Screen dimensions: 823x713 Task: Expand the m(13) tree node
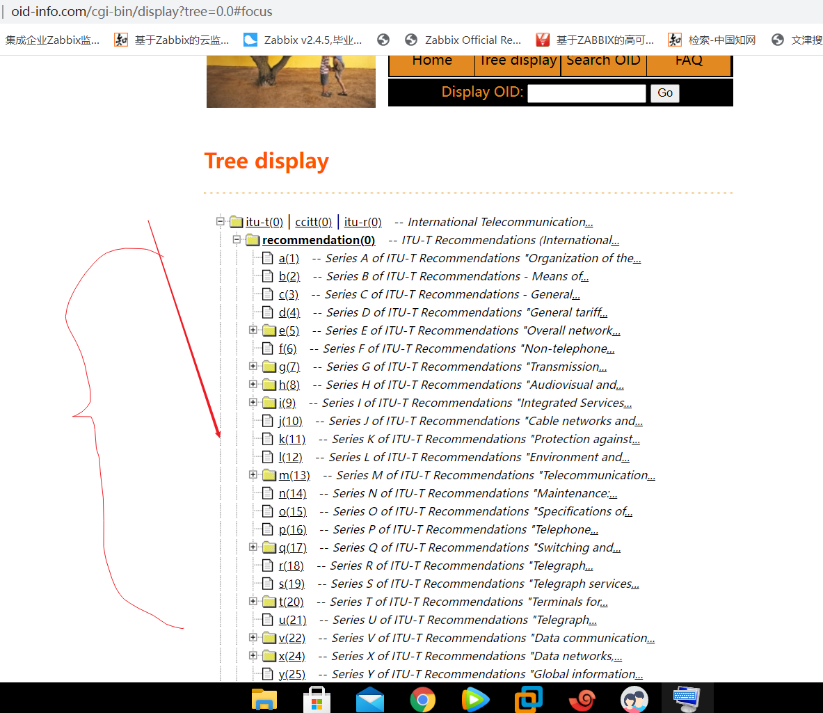point(253,475)
